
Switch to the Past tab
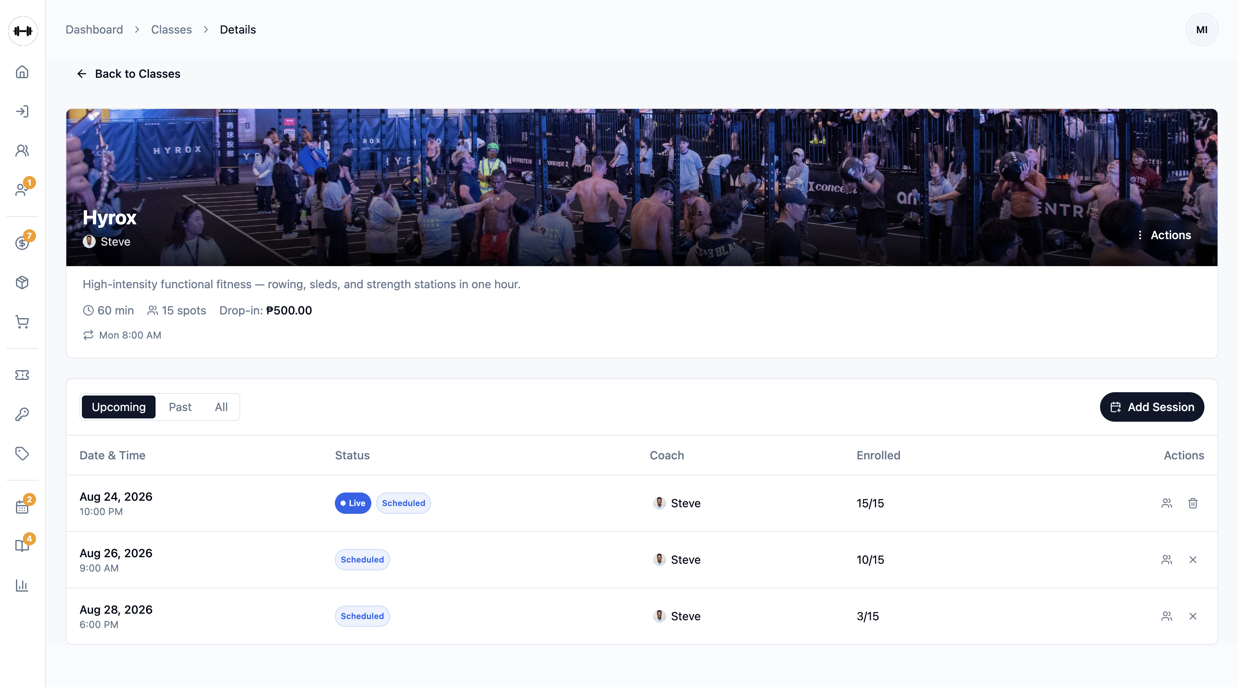[180, 407]
